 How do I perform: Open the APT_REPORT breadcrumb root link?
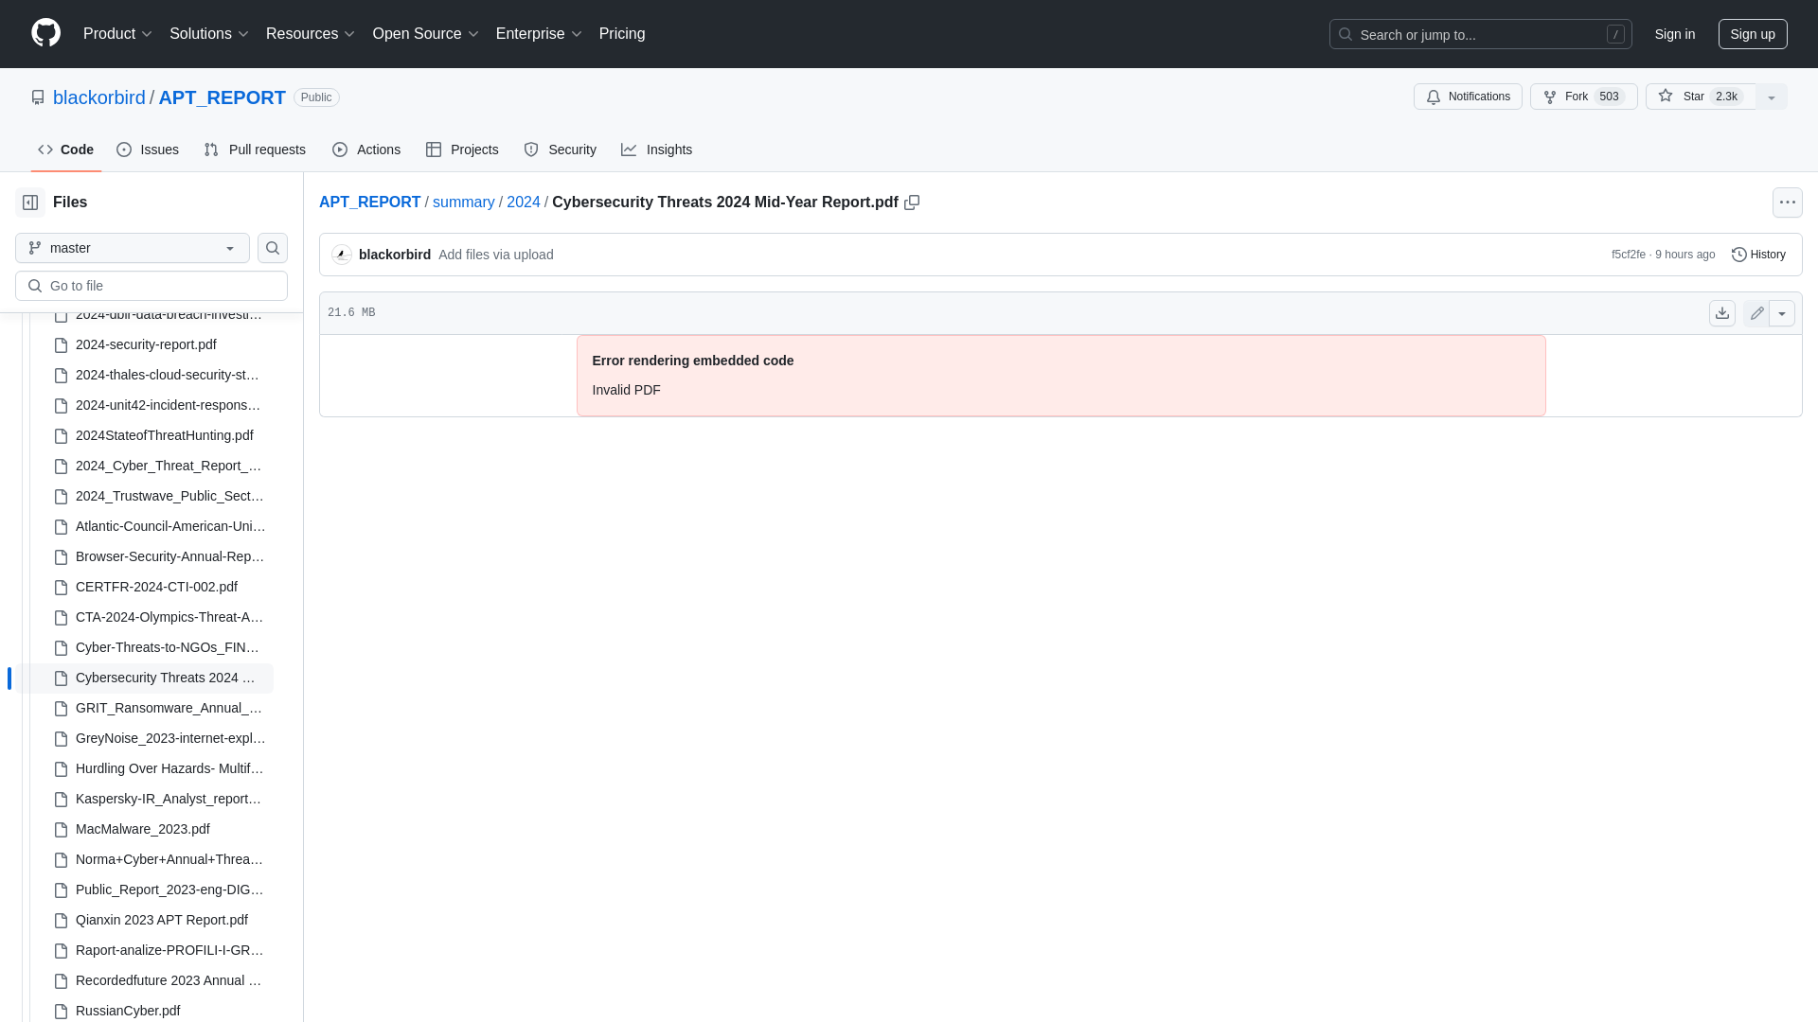click(370, 203)
